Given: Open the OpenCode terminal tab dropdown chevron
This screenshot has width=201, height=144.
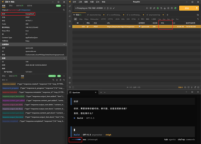Looking at the screenshot, I should [x=105, y=92].
